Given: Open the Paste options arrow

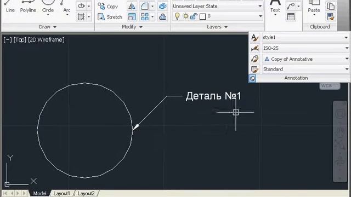Looking at the screenshot, I should 314,15.
